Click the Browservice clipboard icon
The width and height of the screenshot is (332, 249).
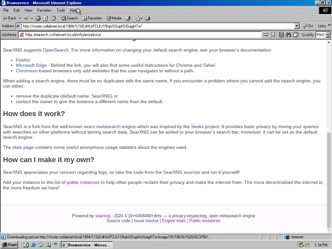[296, 35]
